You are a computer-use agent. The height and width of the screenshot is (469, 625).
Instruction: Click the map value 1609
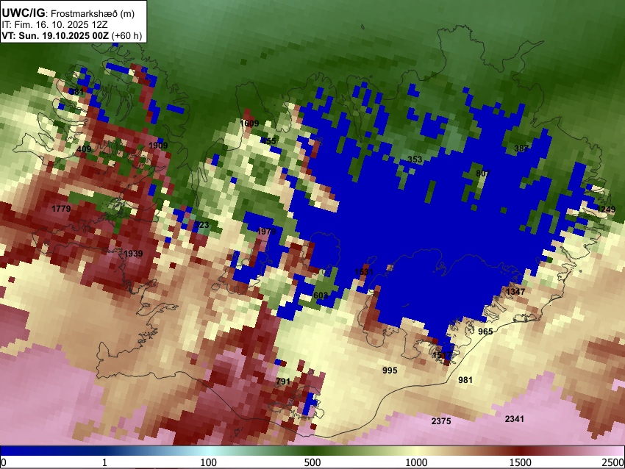click(249, 123)
